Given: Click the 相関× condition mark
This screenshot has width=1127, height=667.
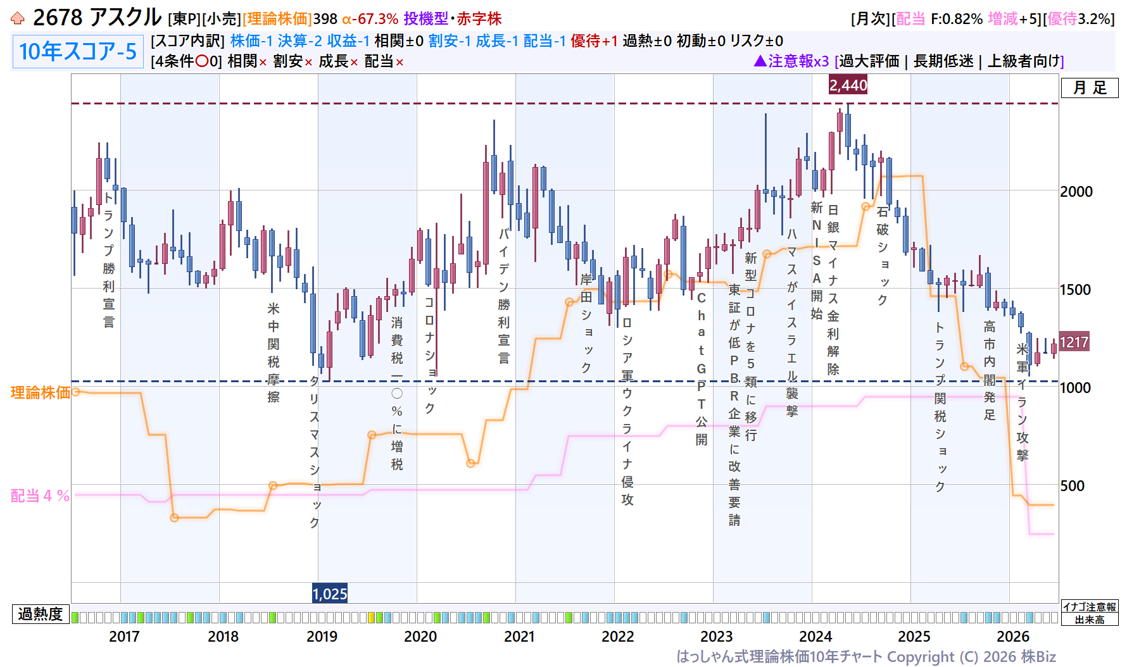Looking at the screenshot, I should click(248, 61).
